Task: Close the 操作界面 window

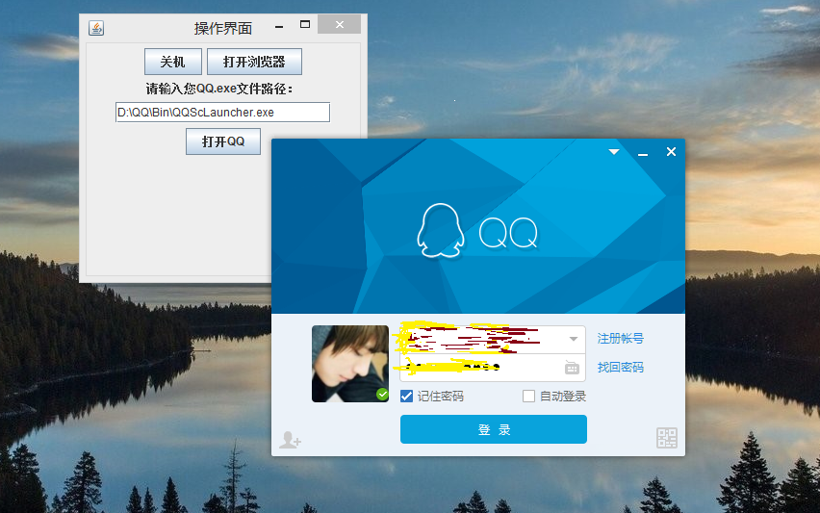Action: [x=340, y=25]
